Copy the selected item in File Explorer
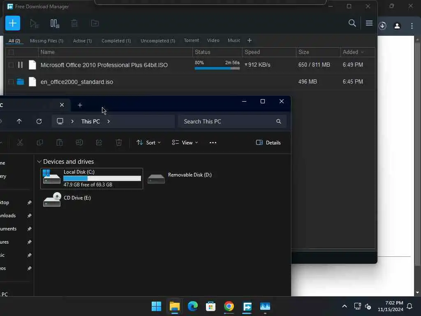The image size is (421, 316). click(x=40, y=143)
